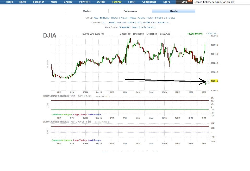Screen dimensions: 250x171
Task: Click the DOW JONES INDUSTRIAL AVG- x $5 heading
Action: [x=67, y=121]
